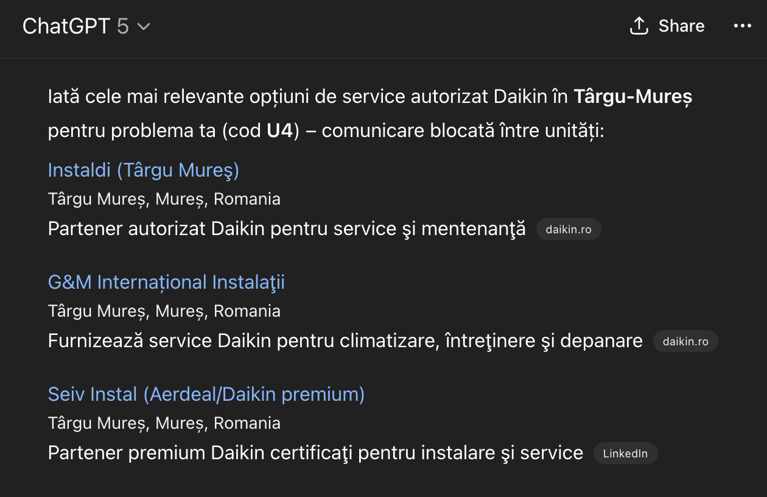The image size is (767, 497).
Task: Click the daikin.ro source chip after Instaldi description
Action: point(569,229)
